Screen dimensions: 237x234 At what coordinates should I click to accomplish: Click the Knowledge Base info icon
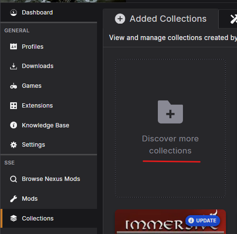(x=14, y=125)
